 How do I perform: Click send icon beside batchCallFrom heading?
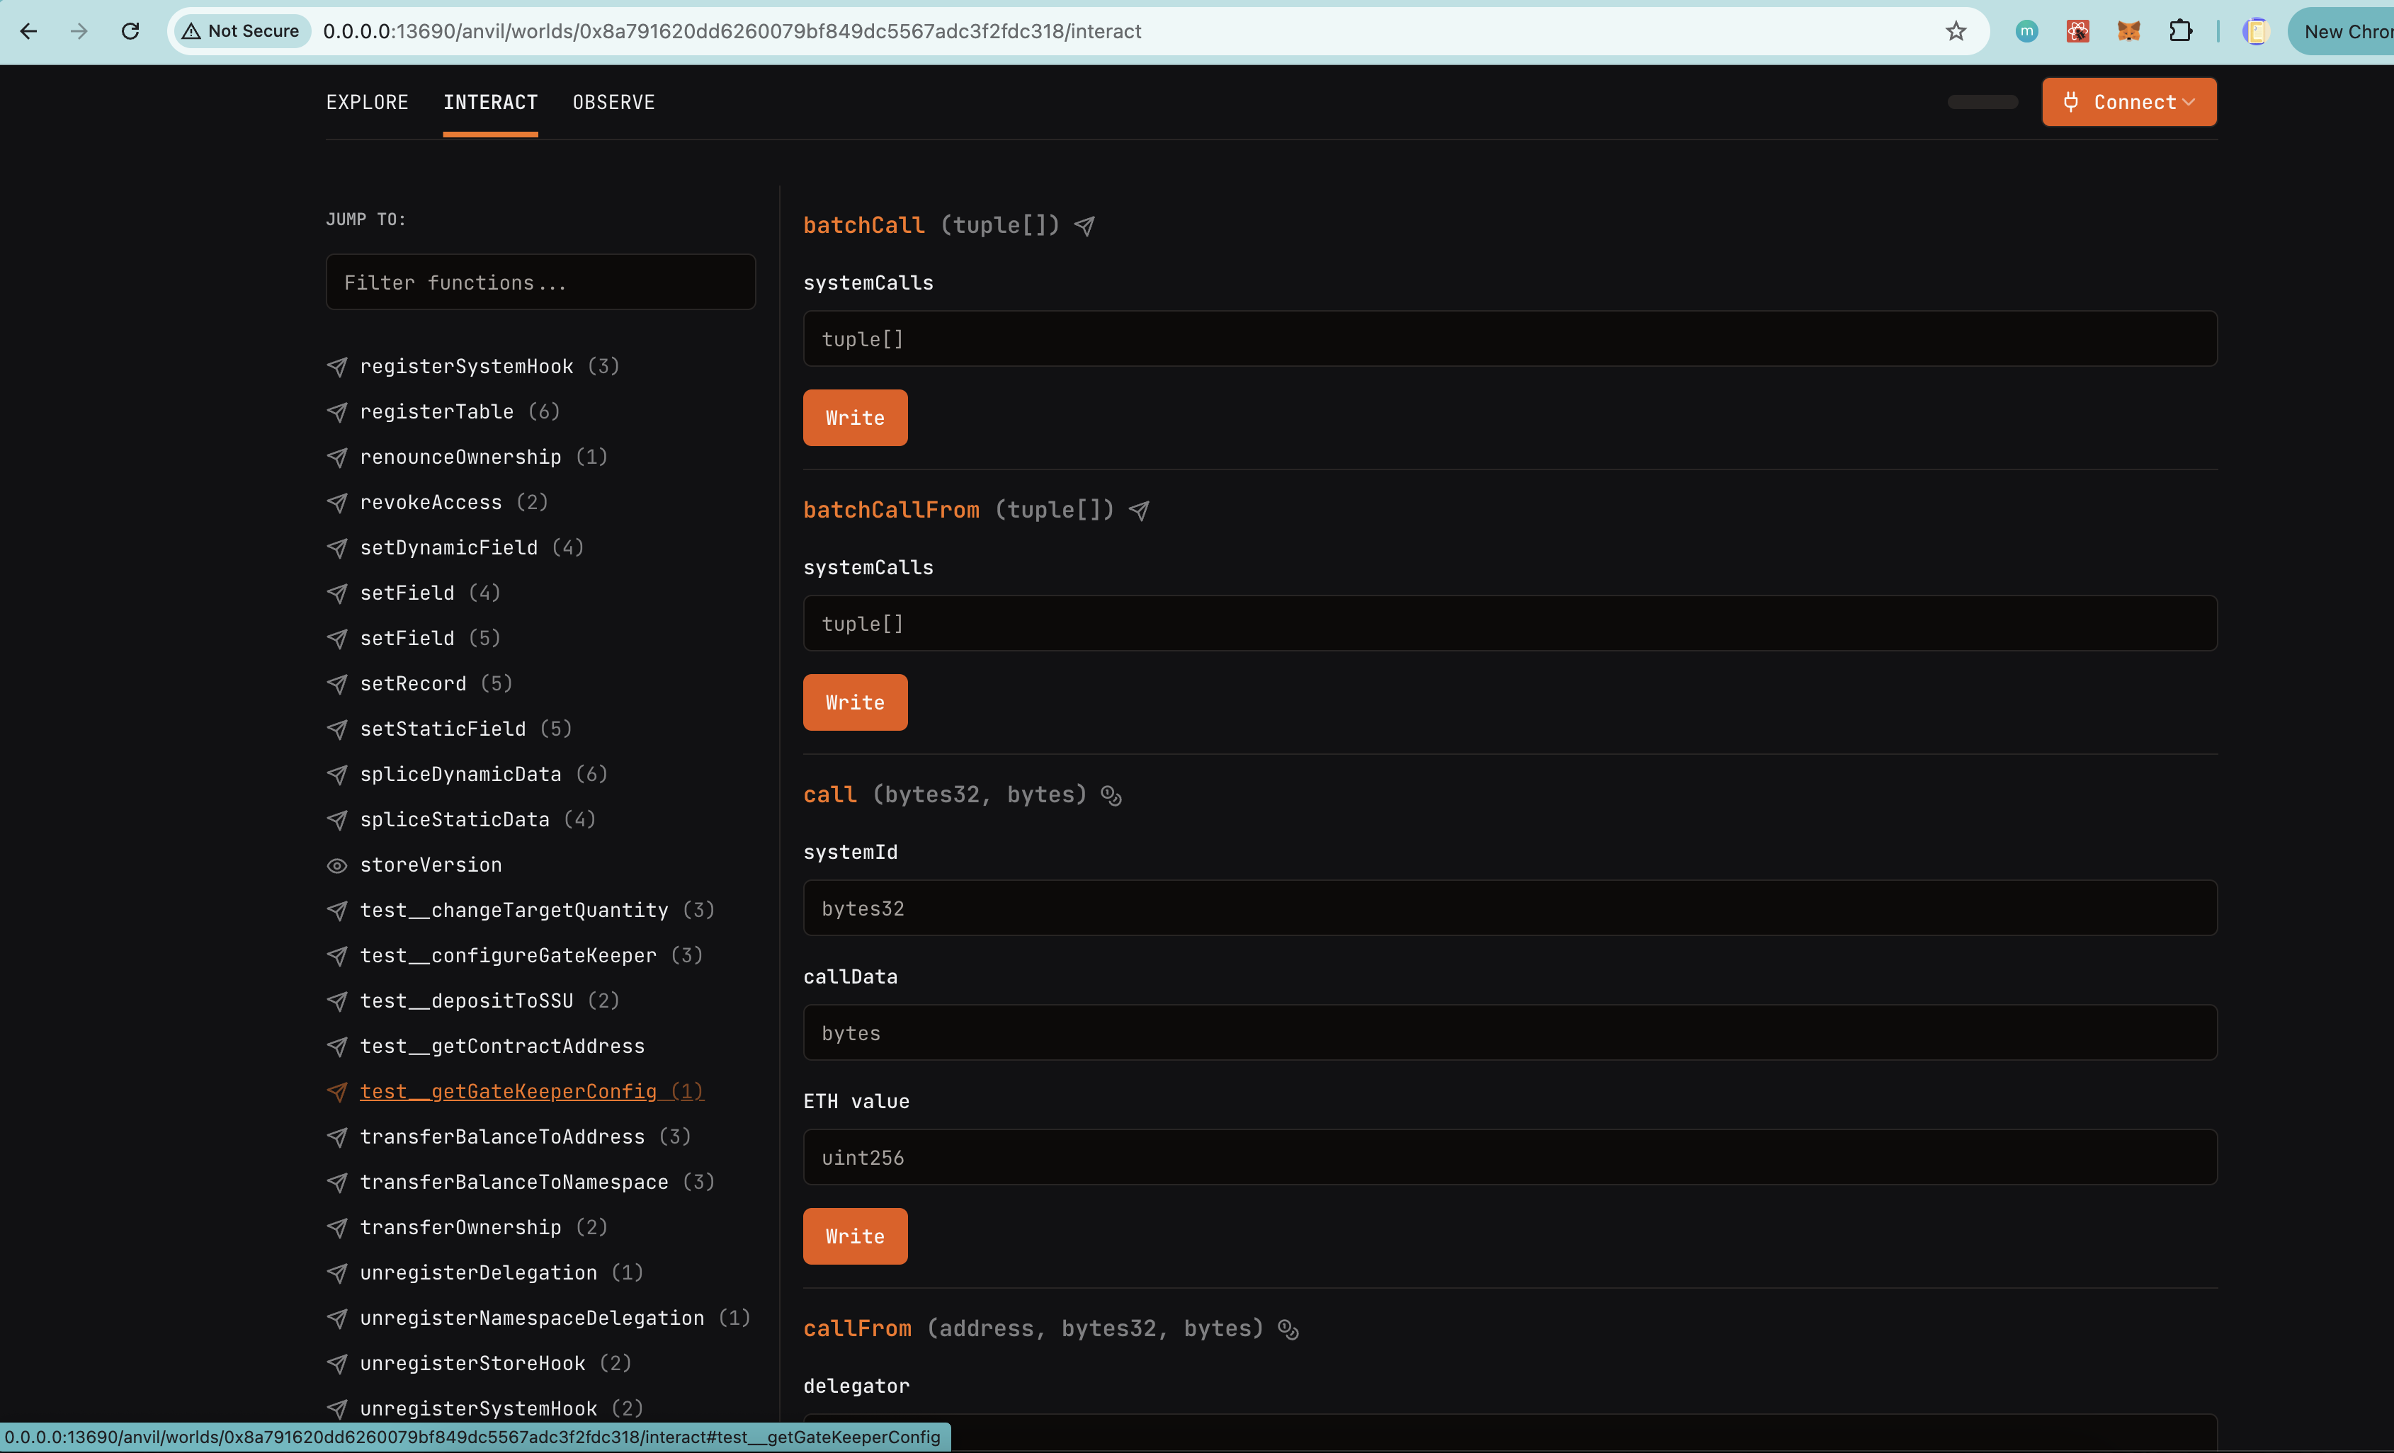(1139, 511)
